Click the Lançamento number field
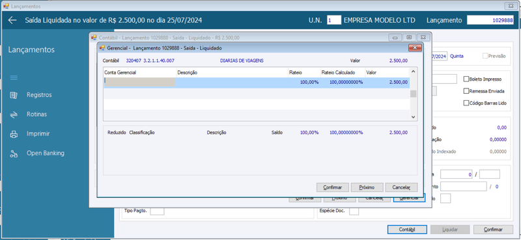The height and width of the screenshot is (240, 521). (490, 20)
